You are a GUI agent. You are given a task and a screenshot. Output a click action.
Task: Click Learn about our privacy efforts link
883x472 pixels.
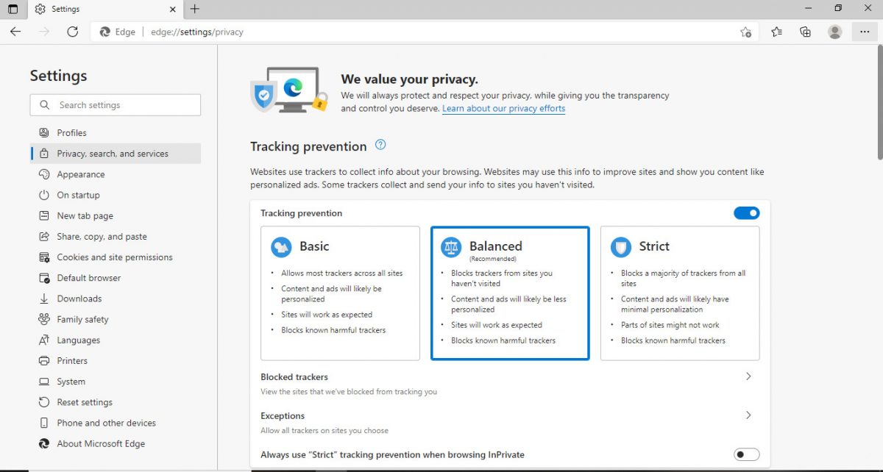tap(503, 108)
